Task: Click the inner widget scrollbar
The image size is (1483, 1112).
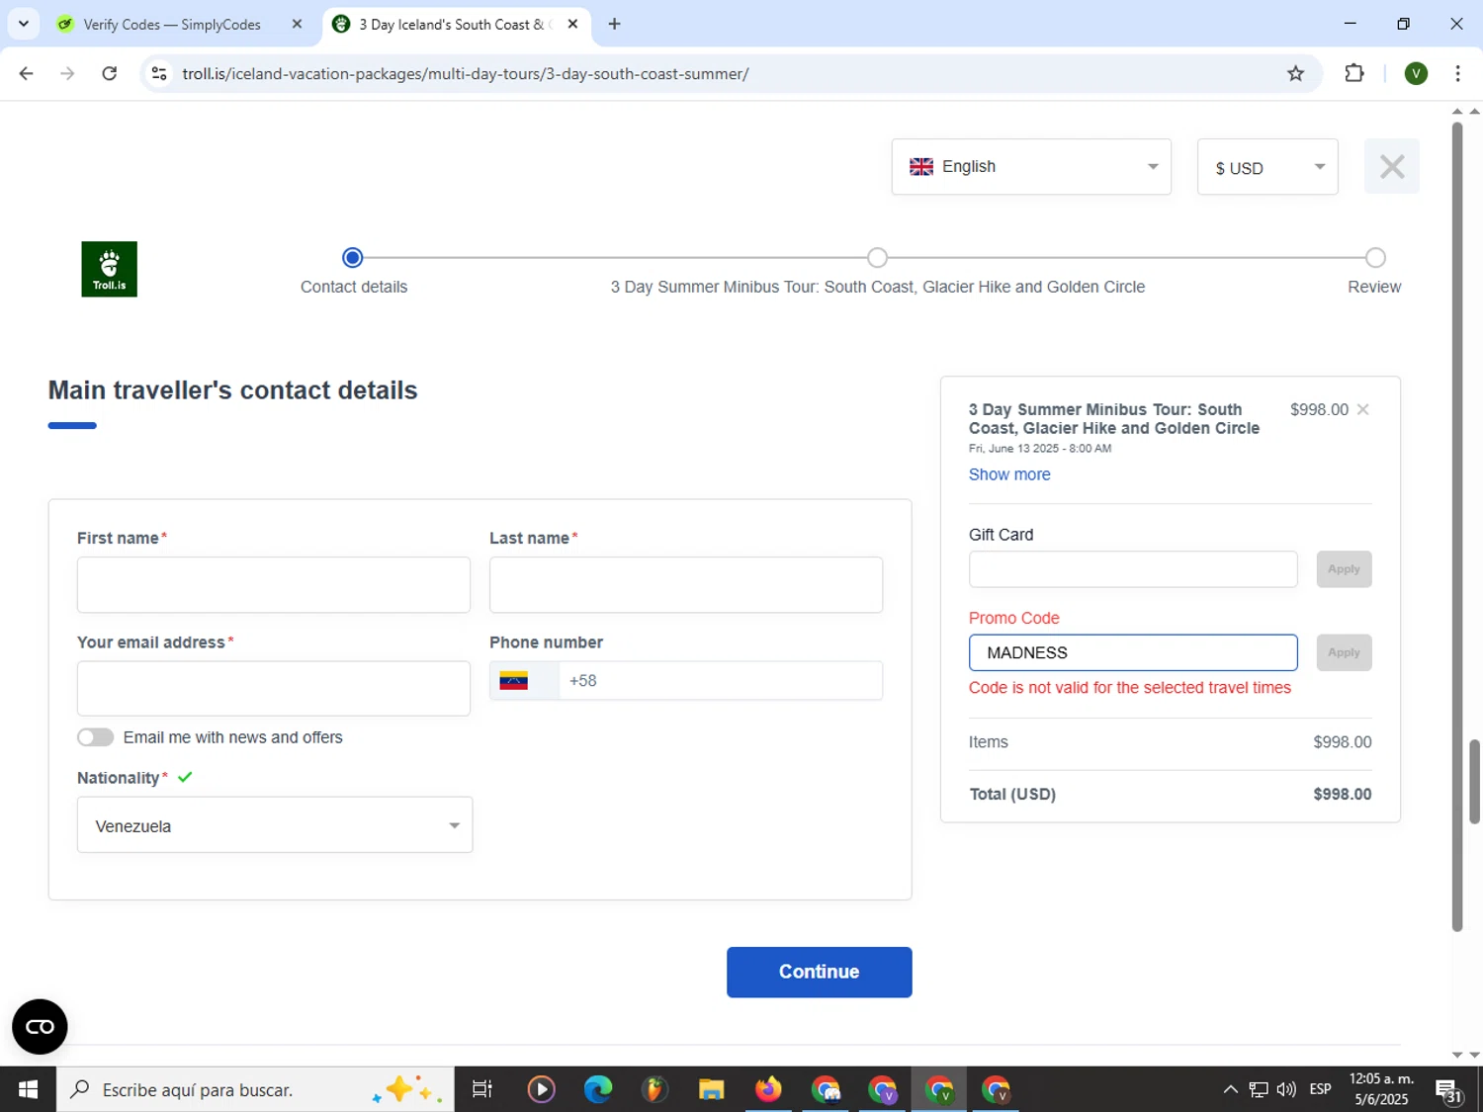Action: click(1456, 526)
